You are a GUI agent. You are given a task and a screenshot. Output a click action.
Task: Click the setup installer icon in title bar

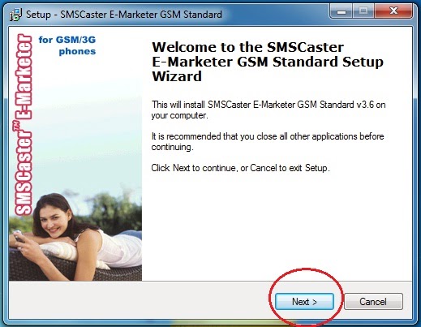pyautogui.click(x=15, y=15)
